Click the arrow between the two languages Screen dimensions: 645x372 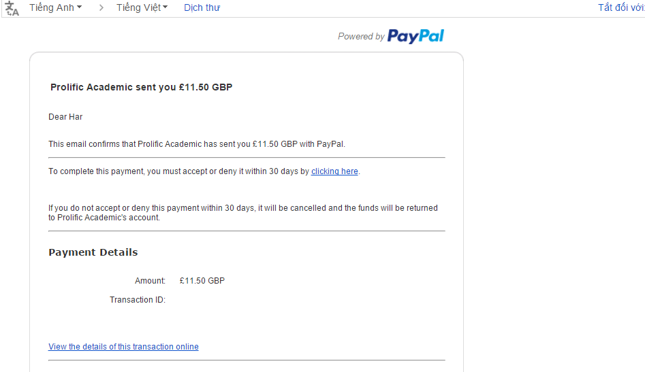[x=101, y=8]
